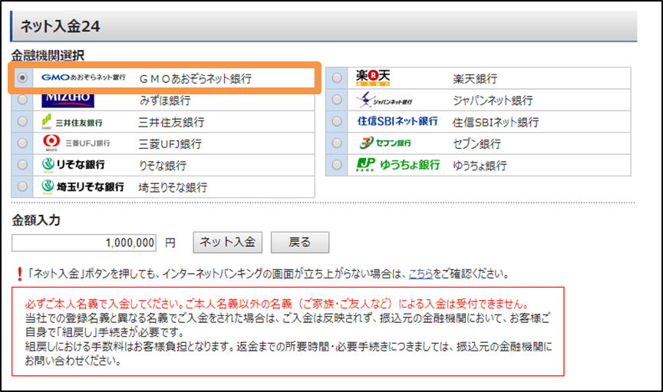Viewport: 663px width, 392px height.
Task: Open the こちら help link
Action: [421, 274]
